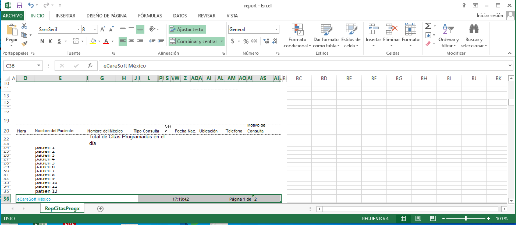Image resolution: width=516 pixels, height=225 pixels.
Task: Click the Increase Font Size icon
Action: [x=103, y=29]
